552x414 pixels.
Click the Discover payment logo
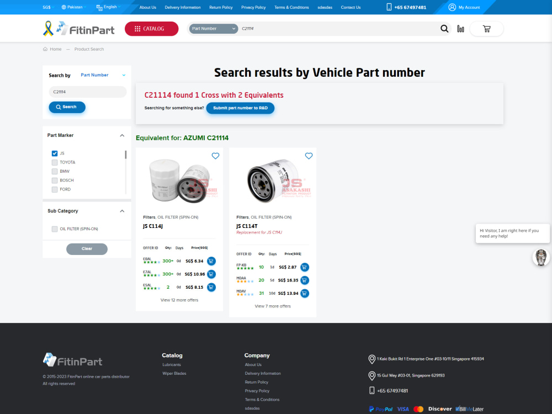click(x=440, y=408)
